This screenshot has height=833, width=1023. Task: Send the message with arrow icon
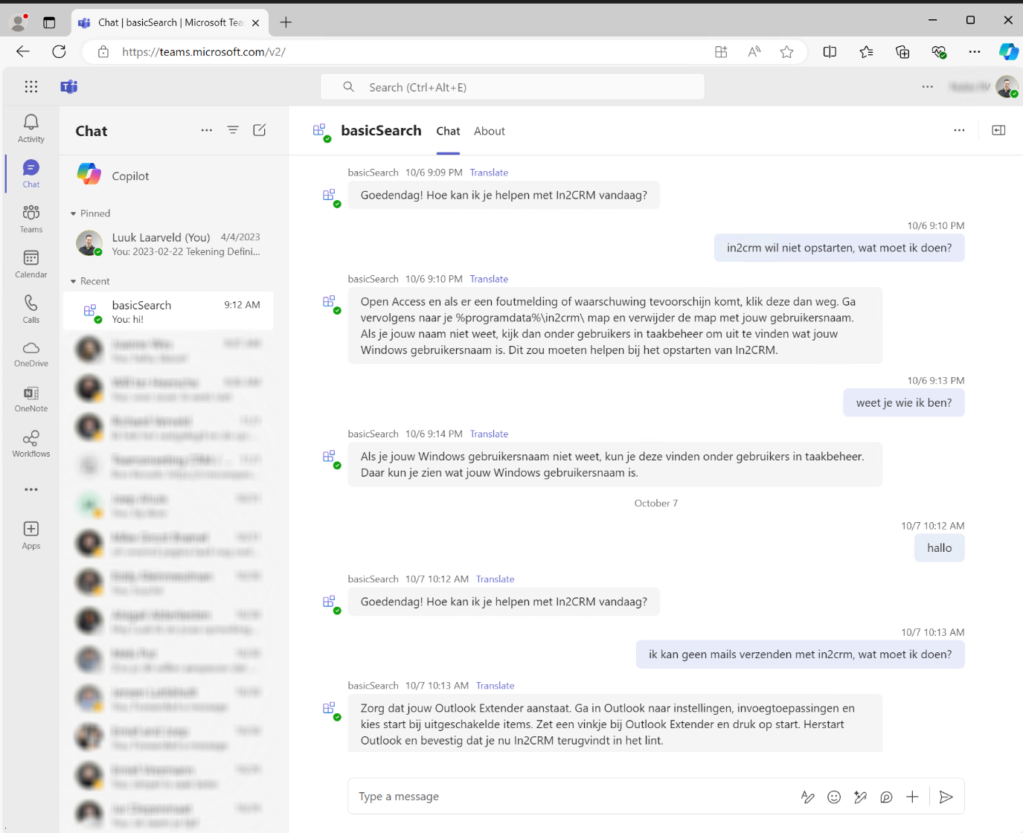(x=946, y=797)
